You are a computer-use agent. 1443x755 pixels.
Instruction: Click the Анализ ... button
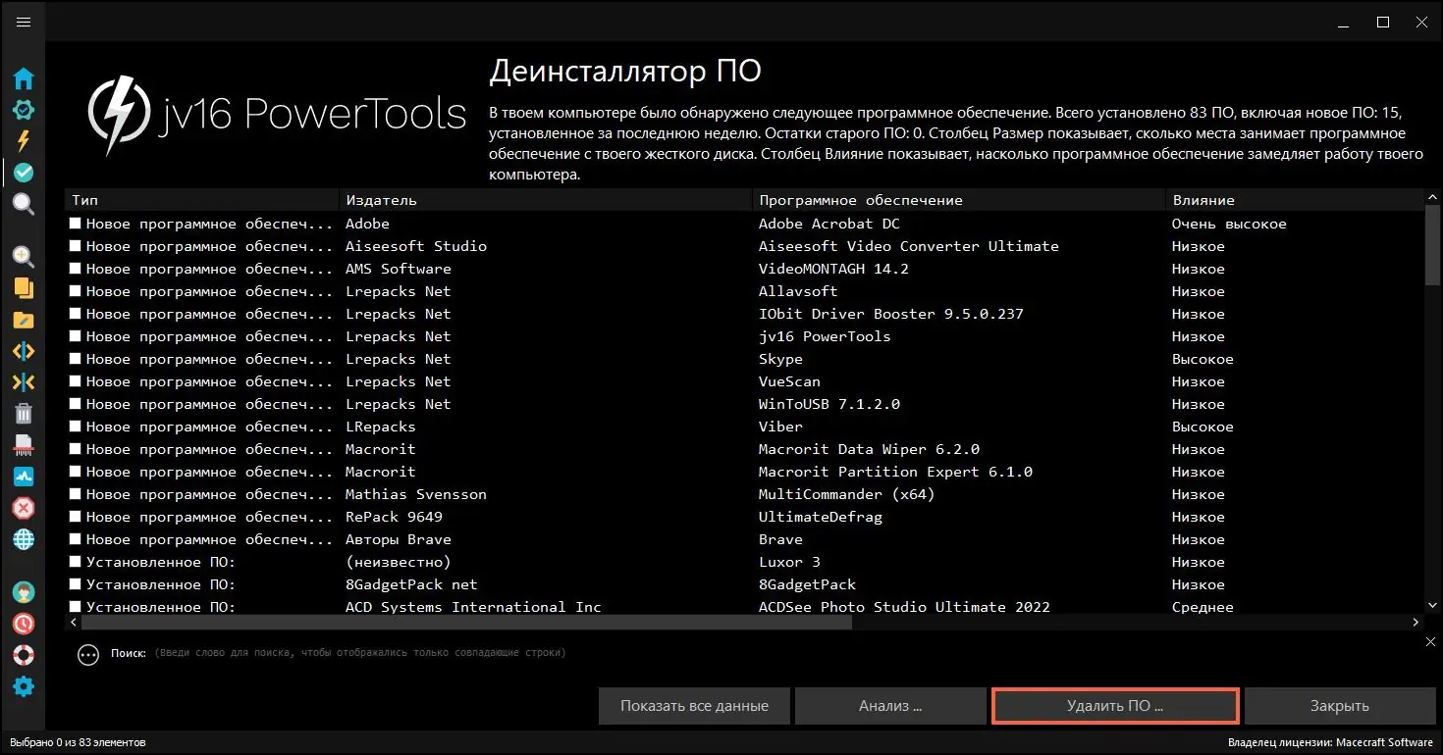[x=890, y=706]
